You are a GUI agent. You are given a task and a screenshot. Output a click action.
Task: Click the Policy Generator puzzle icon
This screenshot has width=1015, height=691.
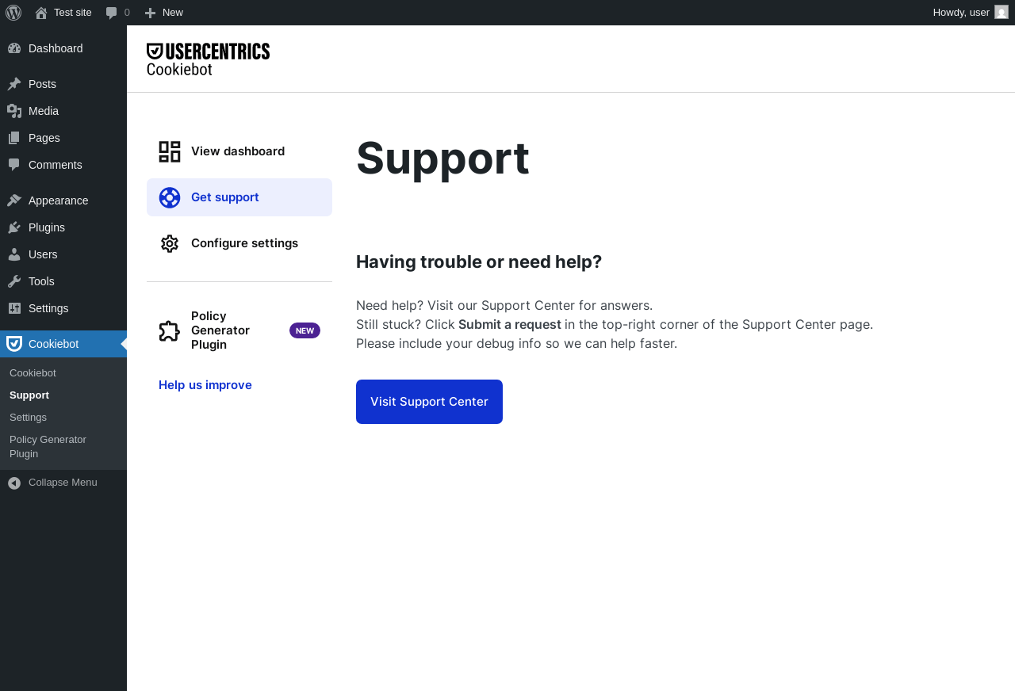(170, 330)
